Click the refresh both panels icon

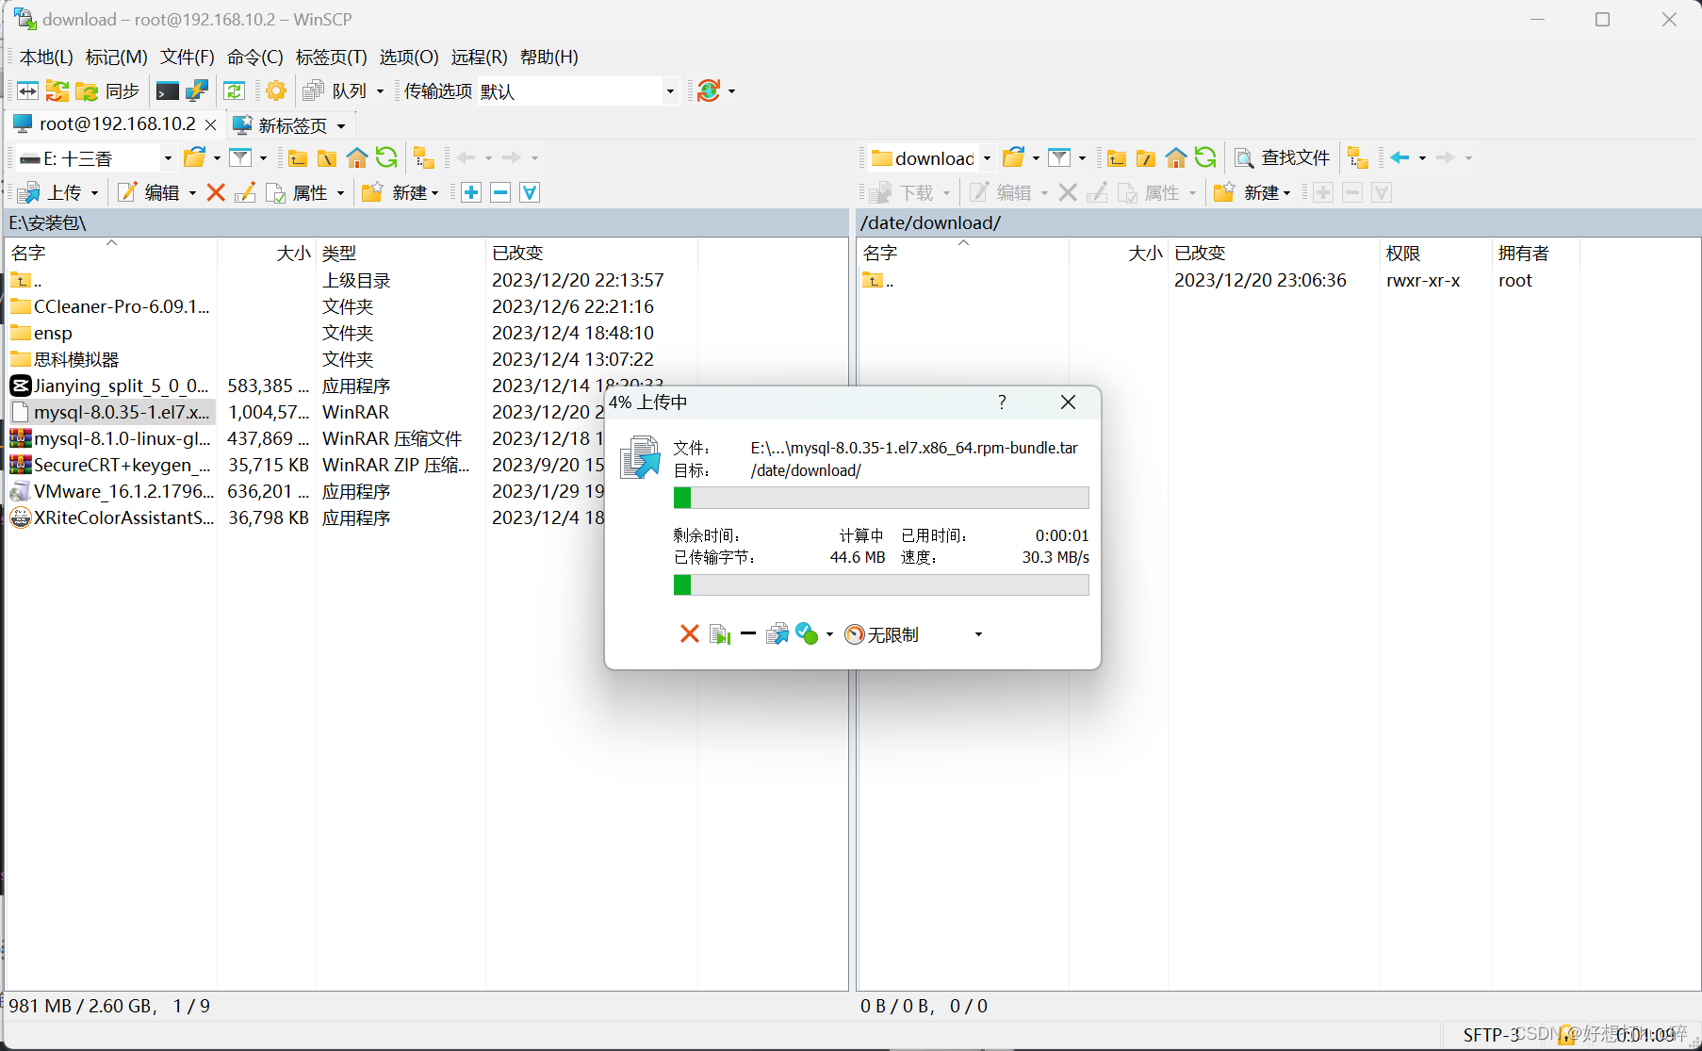[234, 90]
